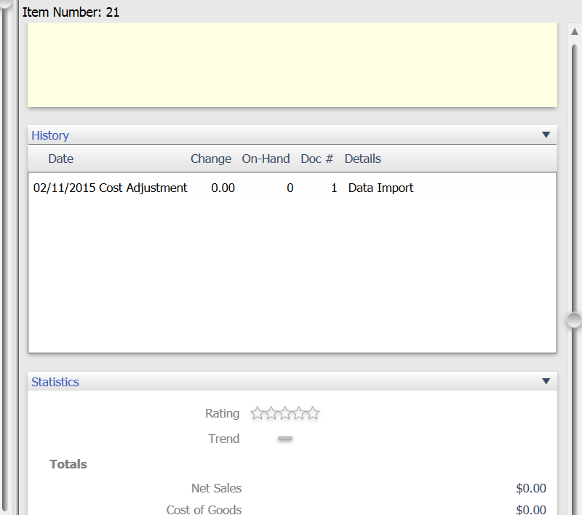Sort history by Change column
Screen dimensions: 582x515
pyautogui.click(x=211, y=159)
